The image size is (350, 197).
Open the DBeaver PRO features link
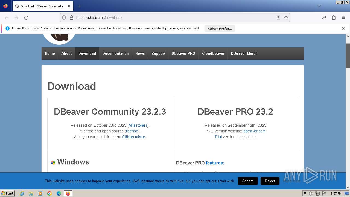(214, 163)
